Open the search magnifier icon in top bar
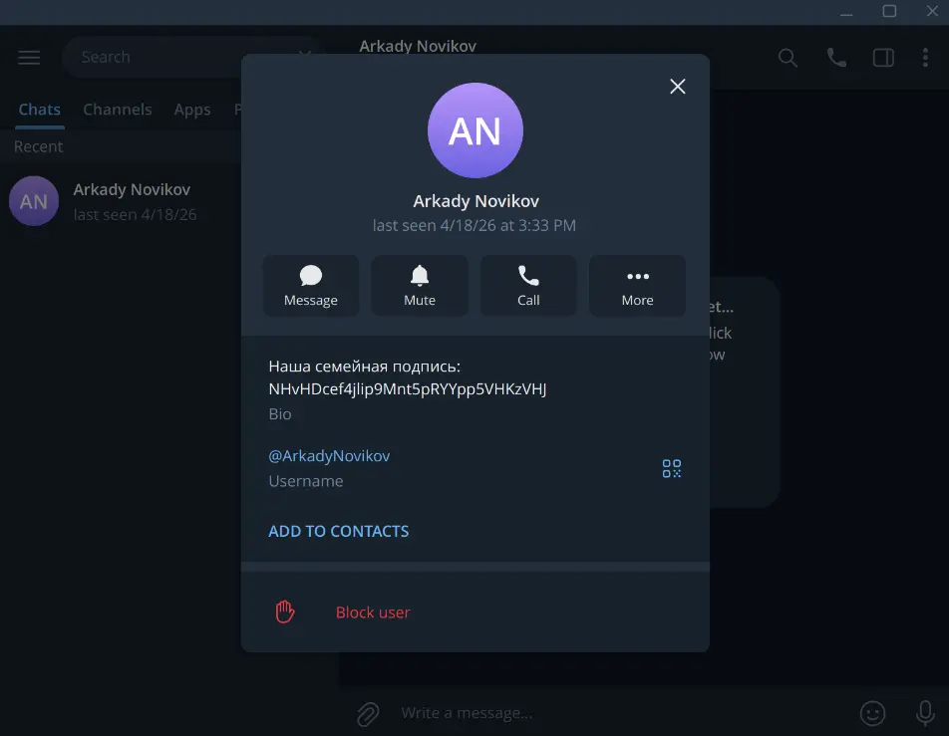 coord(787,57)
